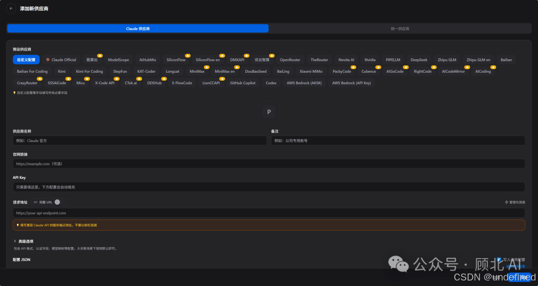Select the Kimi For Coding preset
This screenshot has height=286, width=538.
89,71
